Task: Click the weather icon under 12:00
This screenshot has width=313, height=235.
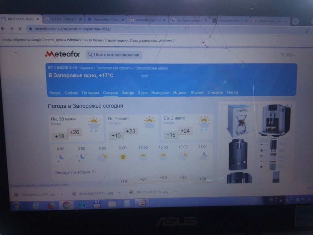Action: coord(143,156)
